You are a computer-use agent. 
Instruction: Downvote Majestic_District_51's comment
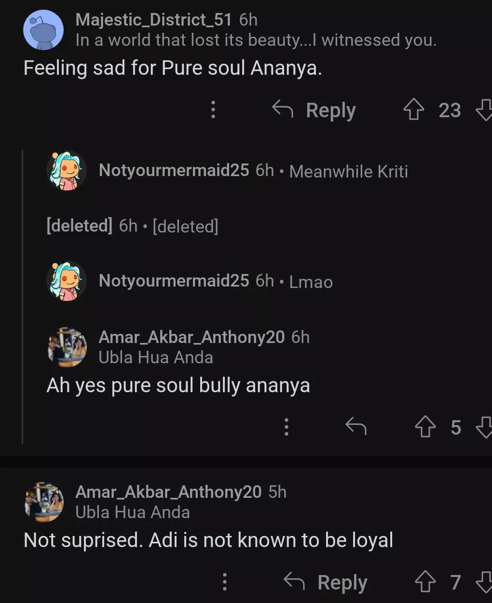coord(484,110)
